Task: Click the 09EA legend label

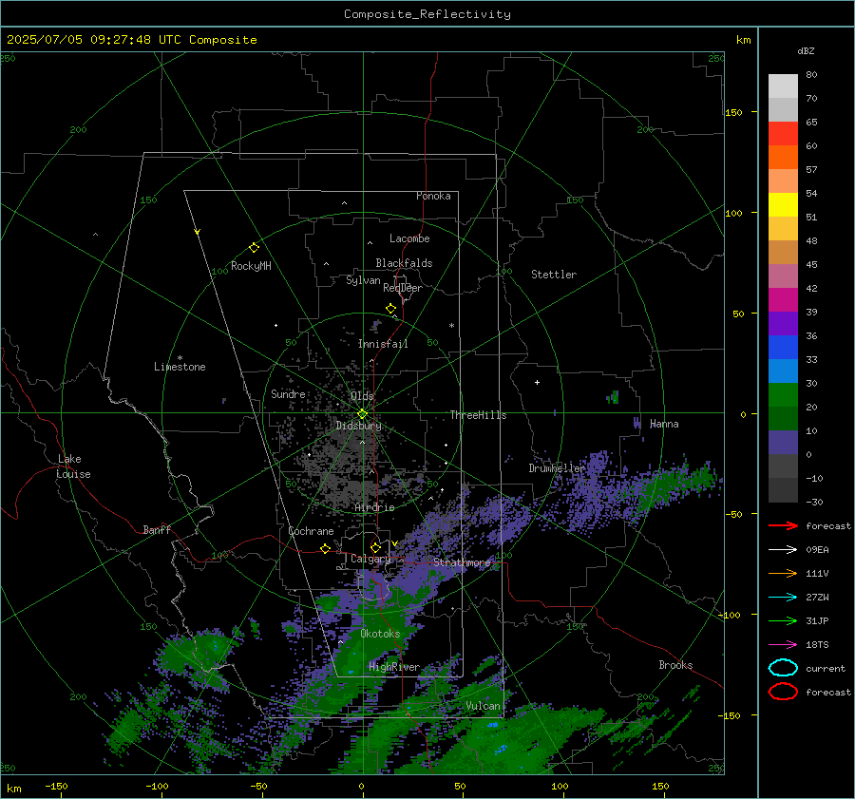Action: (817, 549)
